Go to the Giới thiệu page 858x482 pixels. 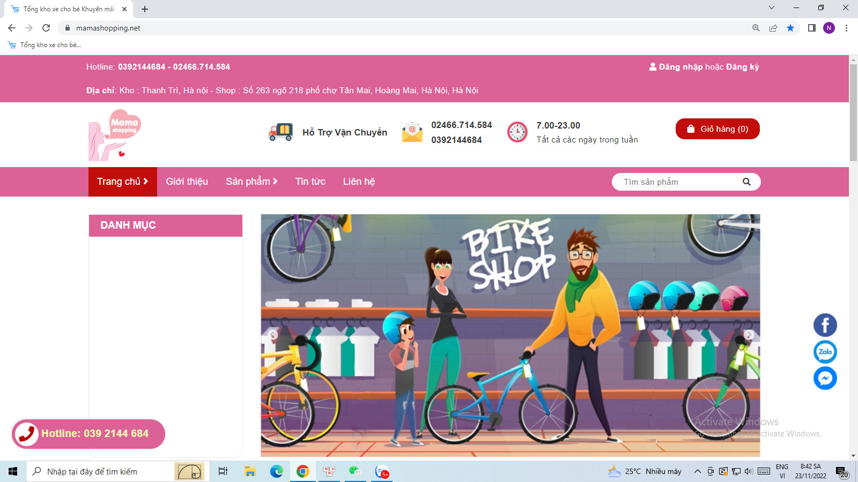[187, 182]
